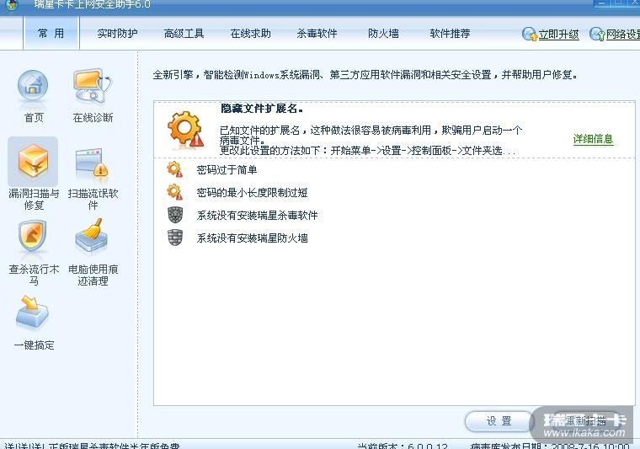
Task: Open the 在线求助 tab
Action: pos(251,34)
